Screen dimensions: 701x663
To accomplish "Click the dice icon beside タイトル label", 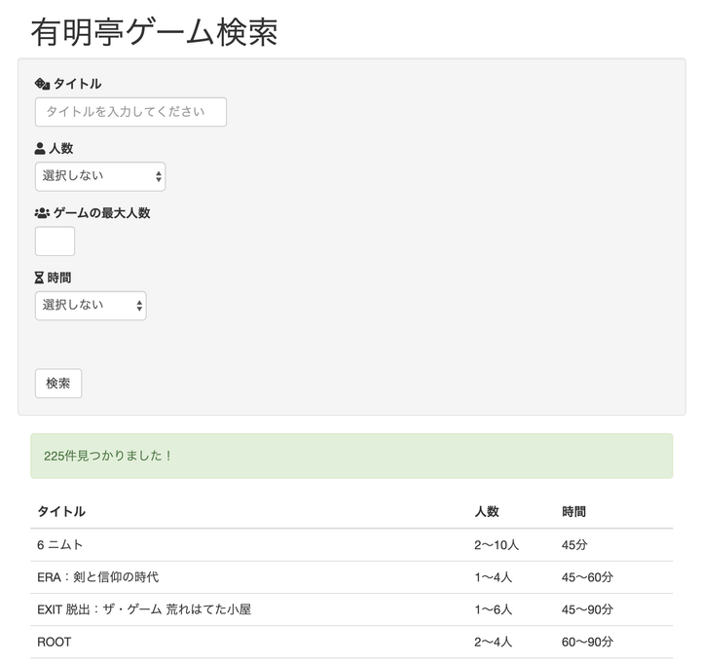I will 42,84.
